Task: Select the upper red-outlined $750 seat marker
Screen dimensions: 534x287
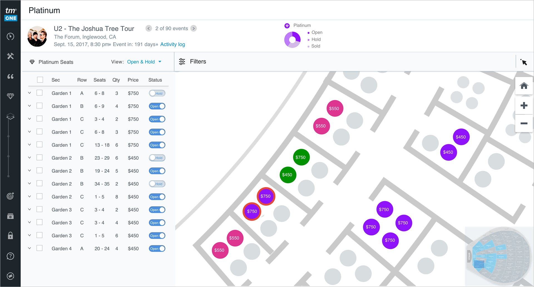Action: point(266,196)
